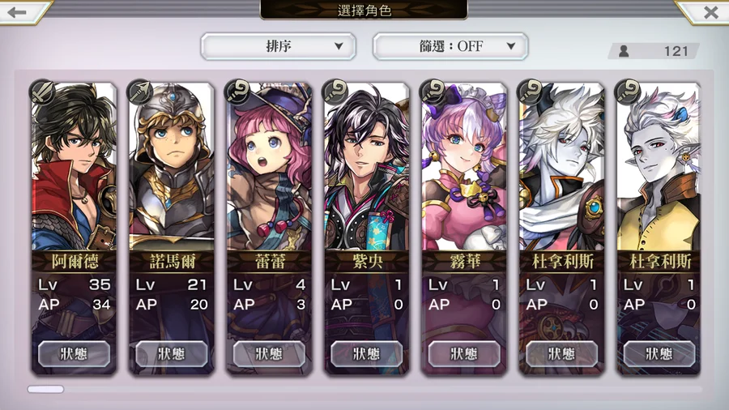Select the 杜拿利斯 portrait with white scarf

click(561, 168)
